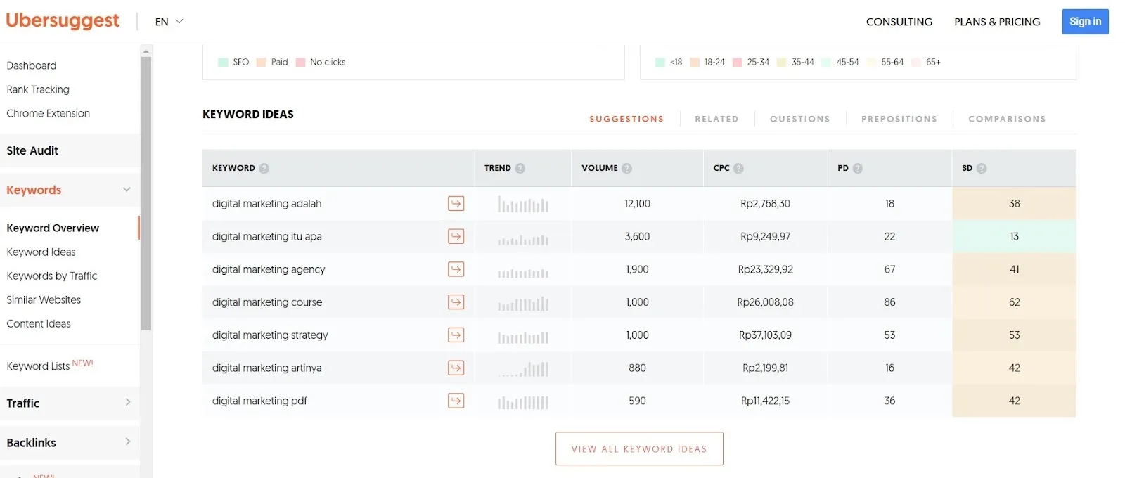This screenshot has width=1125, height=478.
Task: Click the Ubersuggest logo
Action: tap(63, 21)
